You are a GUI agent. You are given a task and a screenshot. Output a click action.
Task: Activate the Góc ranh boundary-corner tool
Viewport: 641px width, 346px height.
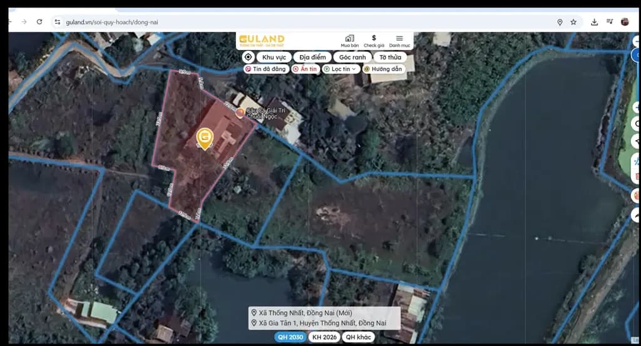352,57
